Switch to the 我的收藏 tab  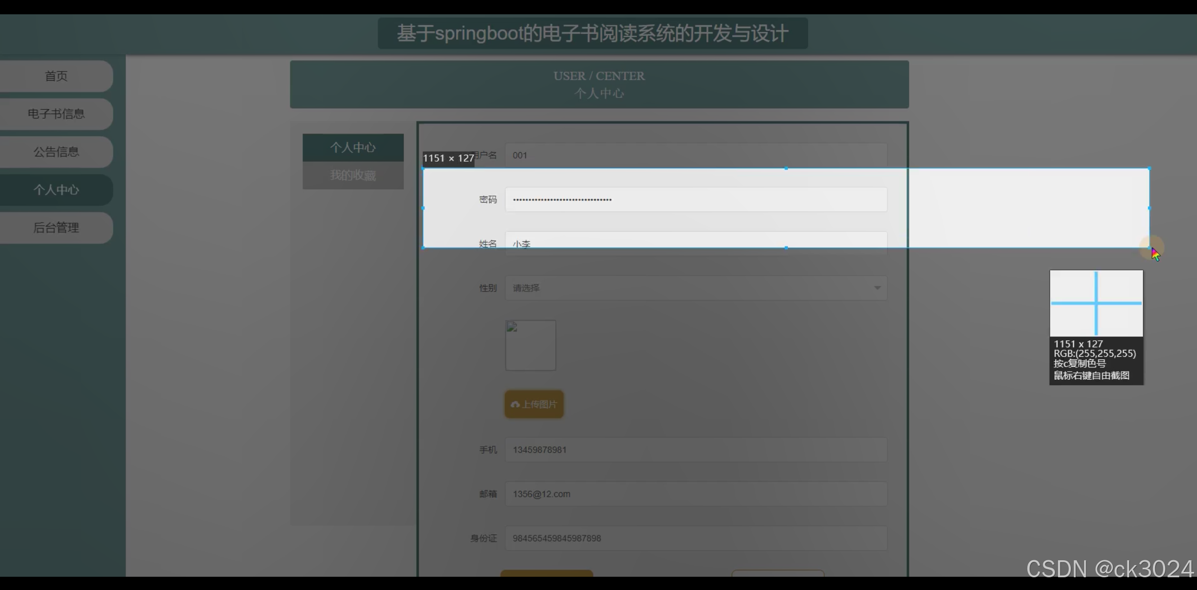point(353,175)
